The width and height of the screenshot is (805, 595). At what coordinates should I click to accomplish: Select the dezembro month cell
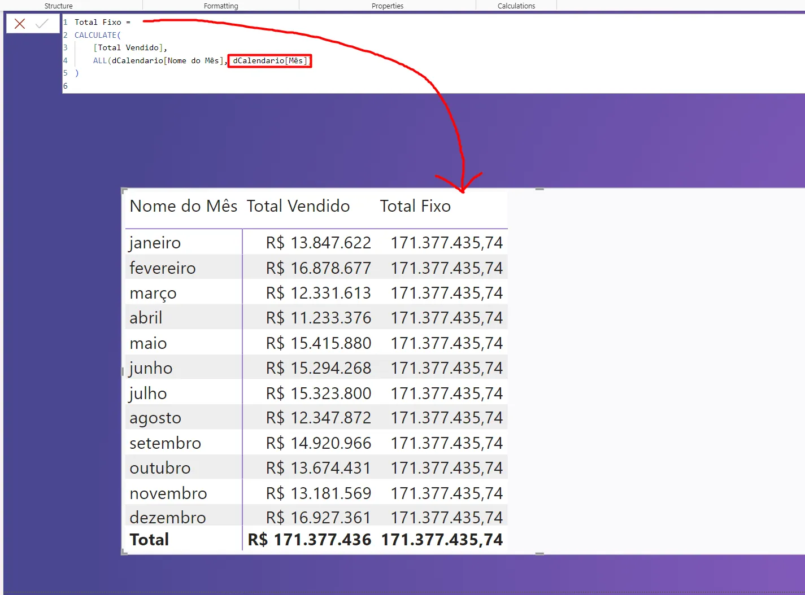tap(168, 517)
